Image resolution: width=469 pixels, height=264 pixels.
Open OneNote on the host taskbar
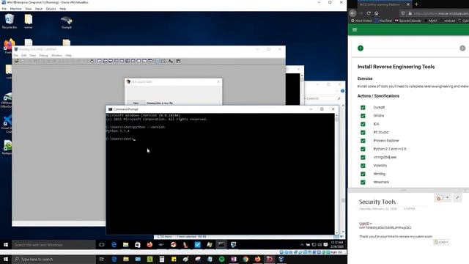coord(234,259)
